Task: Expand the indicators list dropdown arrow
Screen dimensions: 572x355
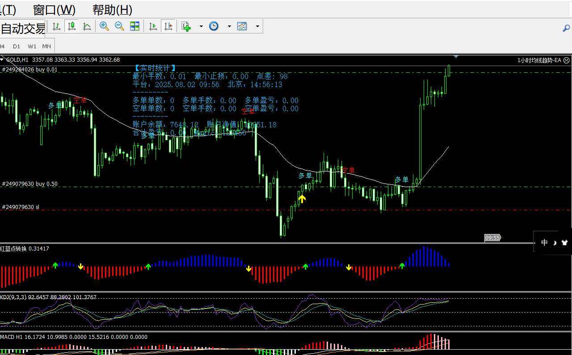Action: tap(201, 26)
